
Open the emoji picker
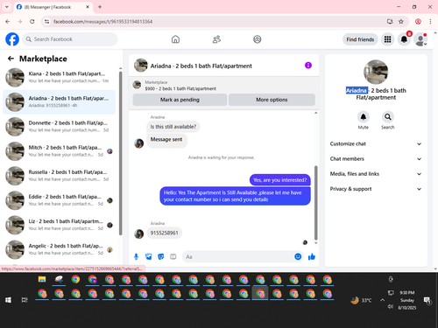298,256
